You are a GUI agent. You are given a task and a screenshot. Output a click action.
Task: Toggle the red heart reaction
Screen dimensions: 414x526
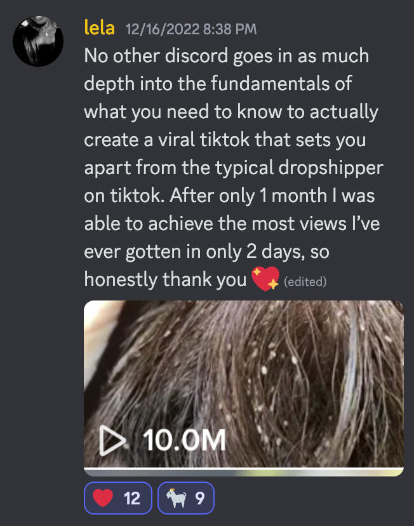tap(118, 498)
